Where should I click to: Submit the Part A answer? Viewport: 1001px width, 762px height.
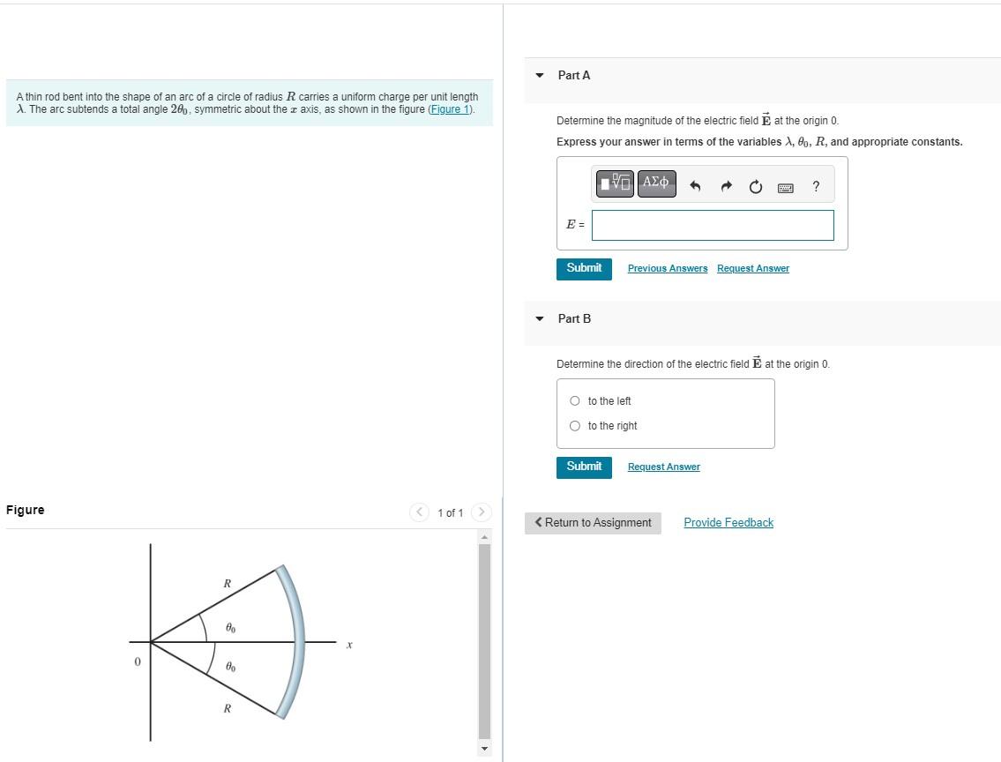click(x=584, y=268)
